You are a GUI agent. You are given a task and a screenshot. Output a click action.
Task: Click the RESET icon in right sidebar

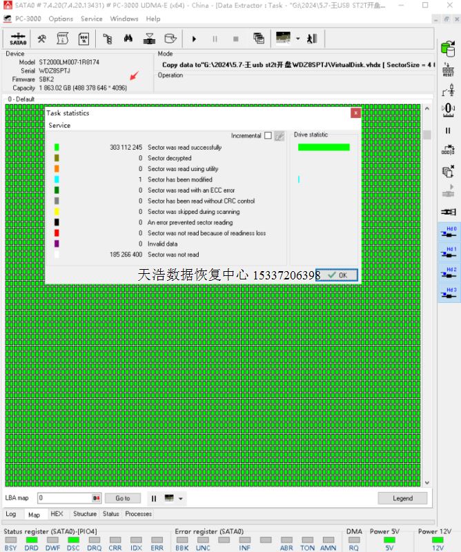pos(449,70)
